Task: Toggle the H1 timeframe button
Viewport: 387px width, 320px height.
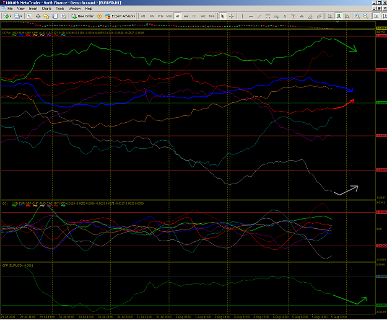Action: coord(177,16)
